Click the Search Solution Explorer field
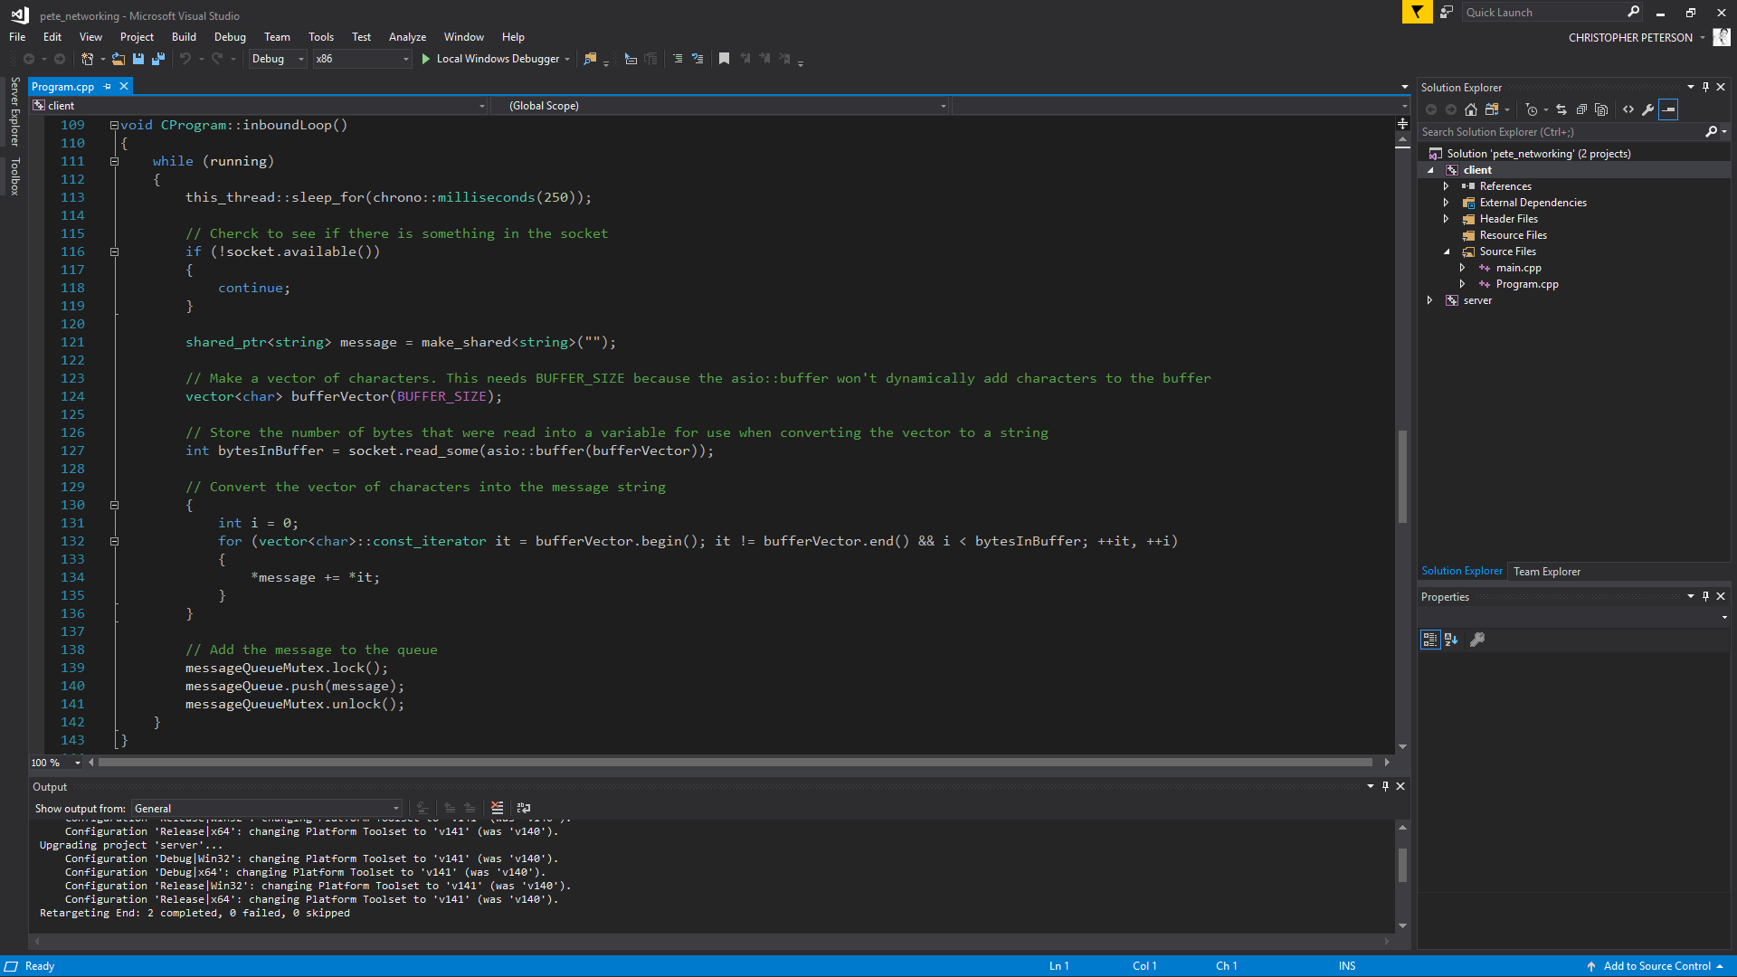This screenshot has width=1737, height=977. coord(1561,132)
